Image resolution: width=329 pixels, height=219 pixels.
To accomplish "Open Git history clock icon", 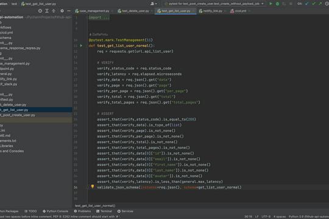I will 327,4.
